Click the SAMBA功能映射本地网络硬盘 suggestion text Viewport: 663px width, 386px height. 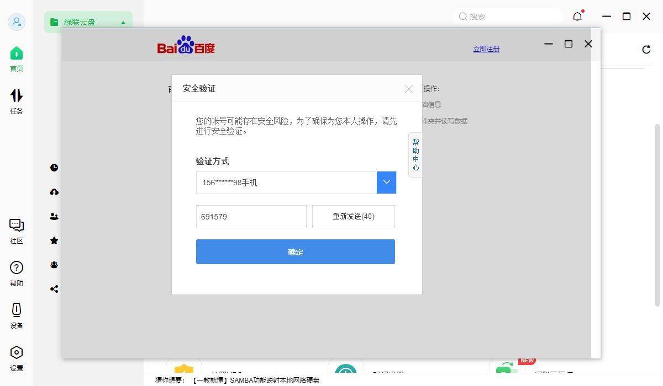point(275,380)
